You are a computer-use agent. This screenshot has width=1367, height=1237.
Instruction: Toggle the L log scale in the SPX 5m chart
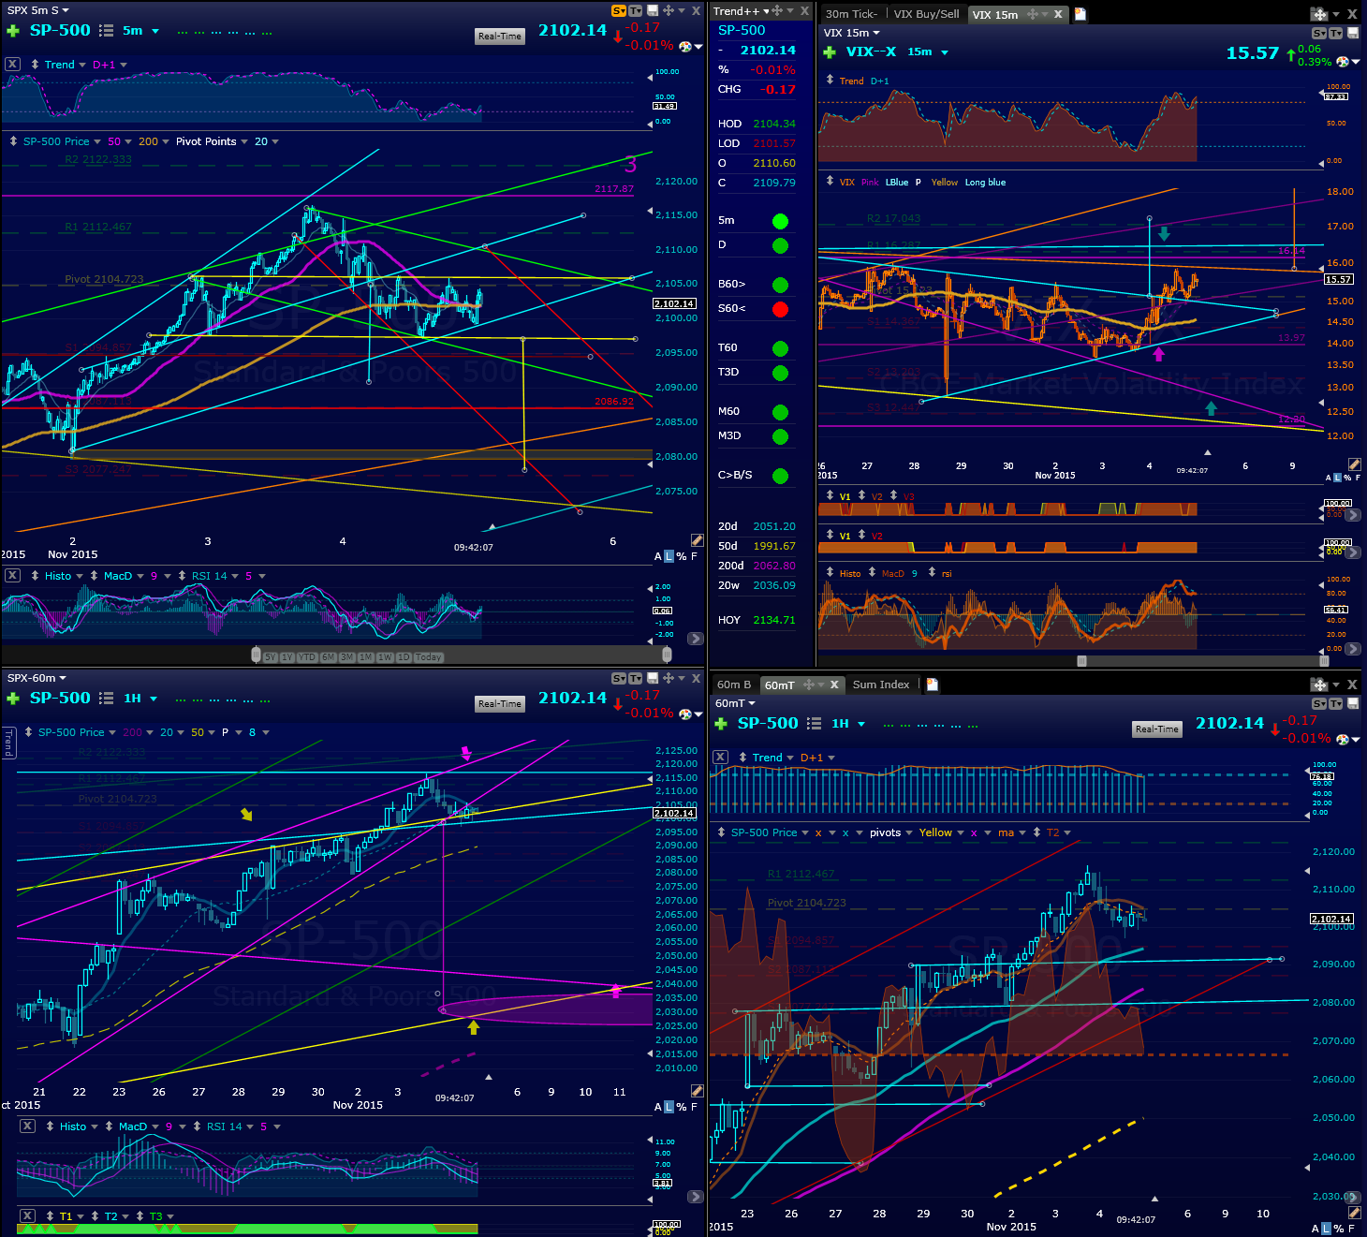pos(669,556)
